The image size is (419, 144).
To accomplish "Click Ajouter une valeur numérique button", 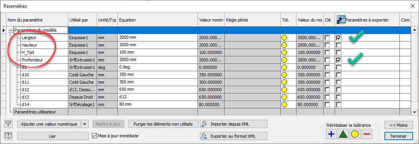I will (x=49, y=124).
